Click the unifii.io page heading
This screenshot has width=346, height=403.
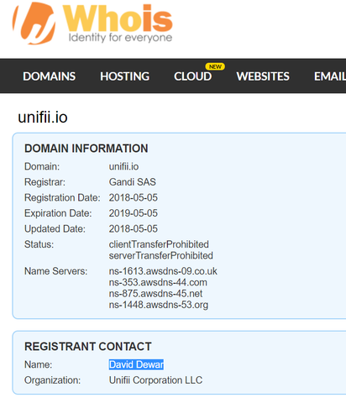(43, 118)
